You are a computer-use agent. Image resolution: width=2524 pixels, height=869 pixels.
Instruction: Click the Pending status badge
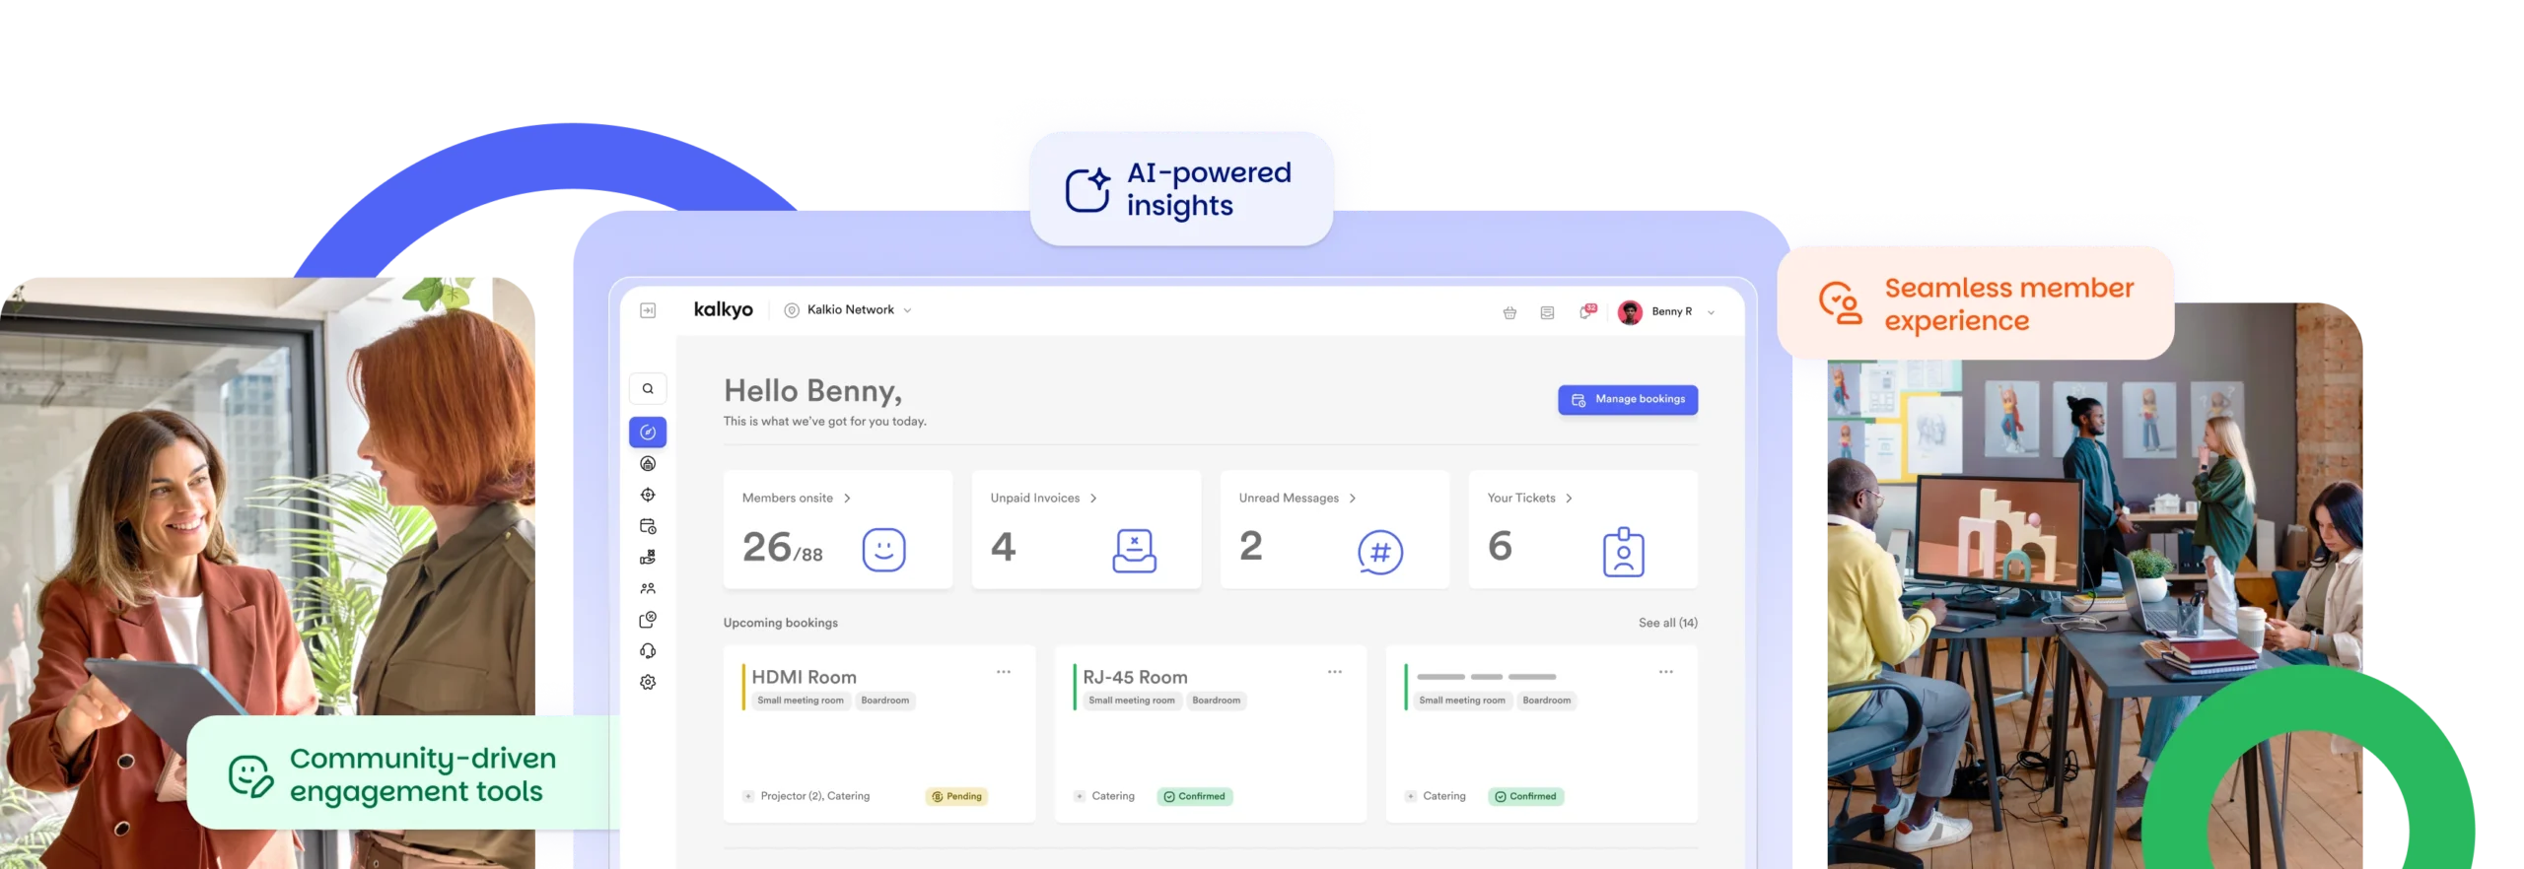[x=956, y=796]
